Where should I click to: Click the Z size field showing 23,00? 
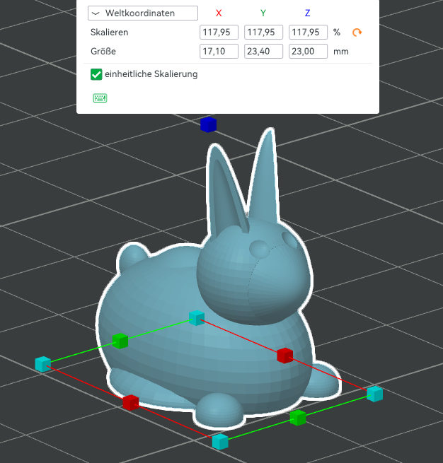309,52
